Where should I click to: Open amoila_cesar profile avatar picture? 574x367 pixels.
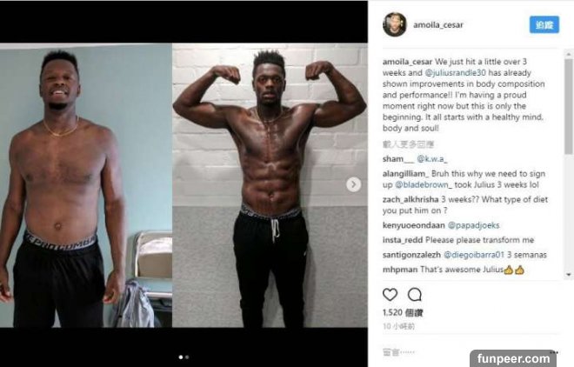coord(395,24)
